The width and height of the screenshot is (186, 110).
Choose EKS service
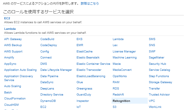click(80, 39)
